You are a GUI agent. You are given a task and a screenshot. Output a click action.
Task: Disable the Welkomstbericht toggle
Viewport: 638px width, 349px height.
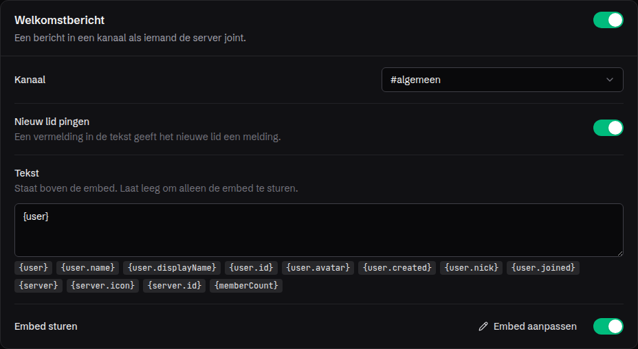pyautogui.click(x=608, y=20)
